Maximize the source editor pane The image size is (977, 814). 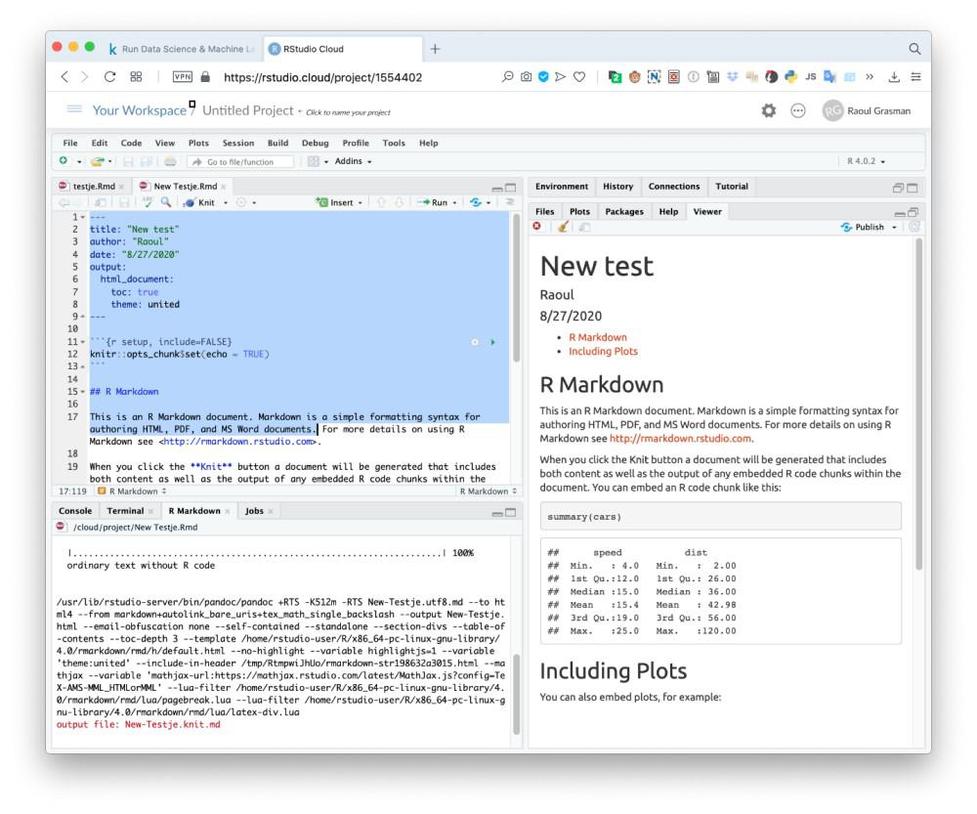coord(511,187)
